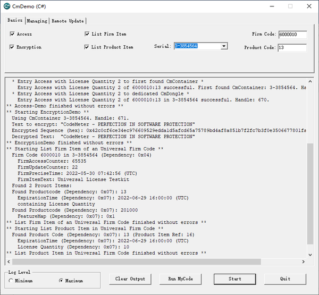This screenshot has height=295, width=319.
Task: Click the "** Access-Demo finished without errors **" line
Action: coord(65,106)
